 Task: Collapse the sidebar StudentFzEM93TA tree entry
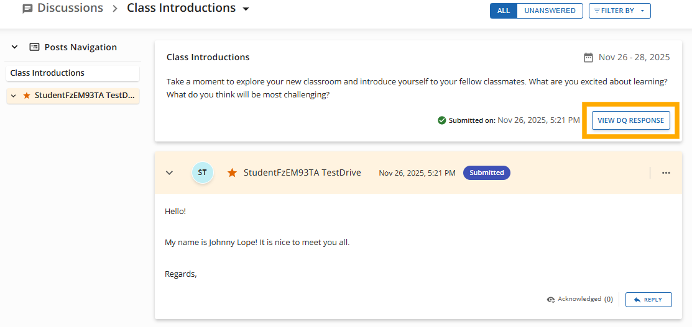pos(13,96)
